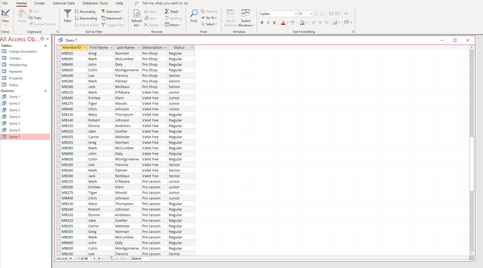Open the MemberID column filter dropdown arrow
Viewport: 483px width, 268px height.
[85, 48]
